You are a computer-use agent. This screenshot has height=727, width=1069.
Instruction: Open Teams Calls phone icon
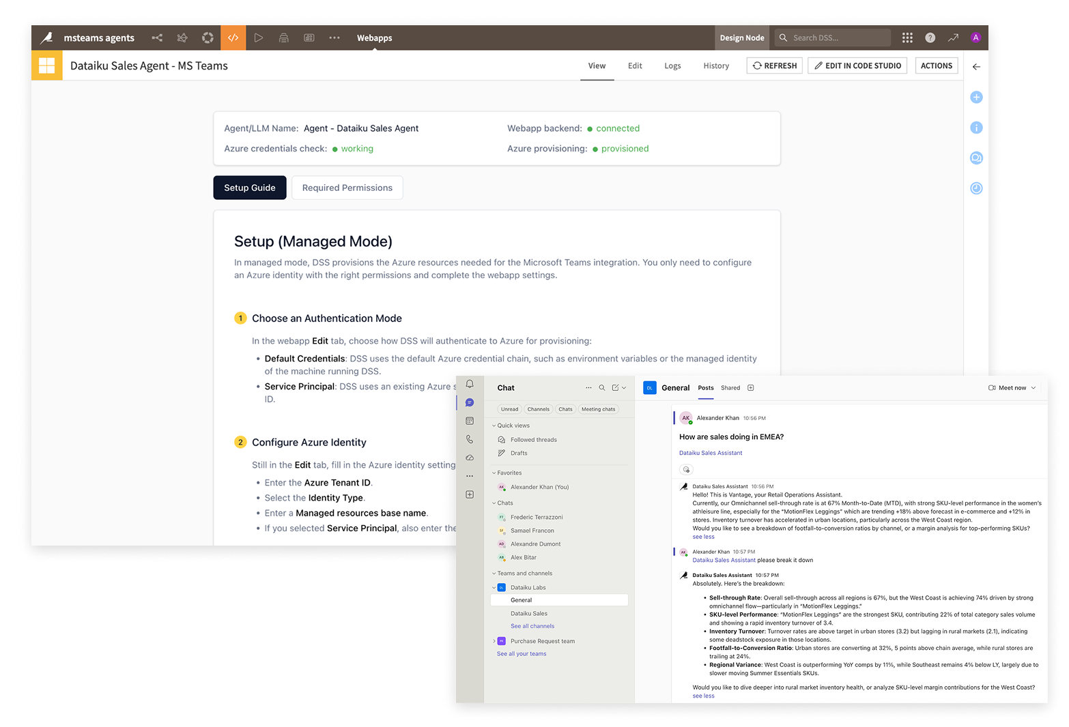(470, 439)
